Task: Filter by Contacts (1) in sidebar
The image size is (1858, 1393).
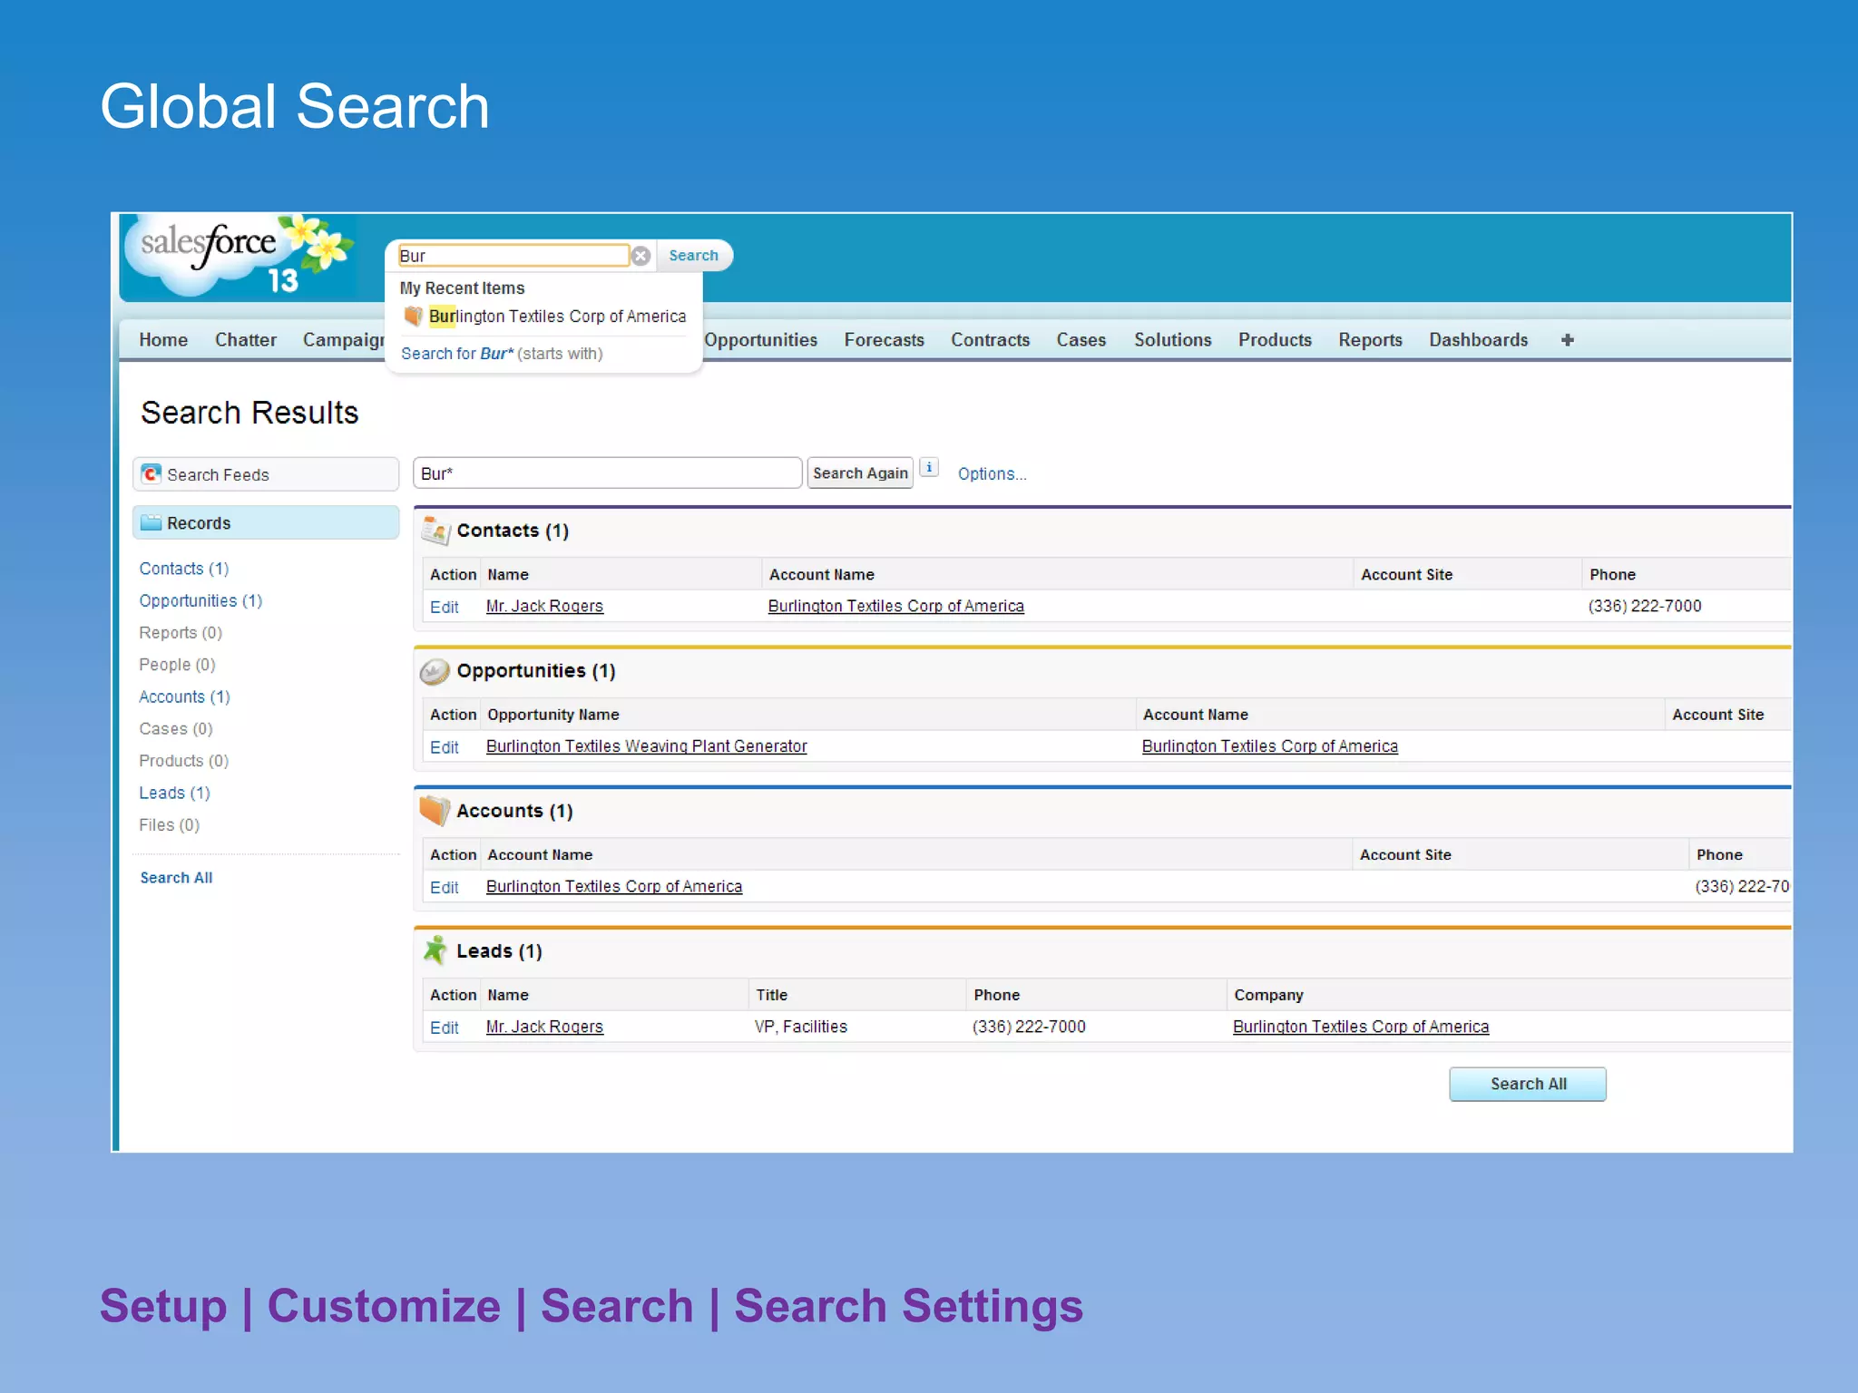Action: pos(184,569)
